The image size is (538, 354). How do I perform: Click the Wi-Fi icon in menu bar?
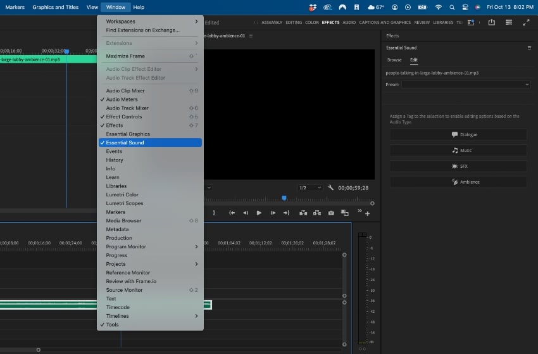tap(439, 7)
